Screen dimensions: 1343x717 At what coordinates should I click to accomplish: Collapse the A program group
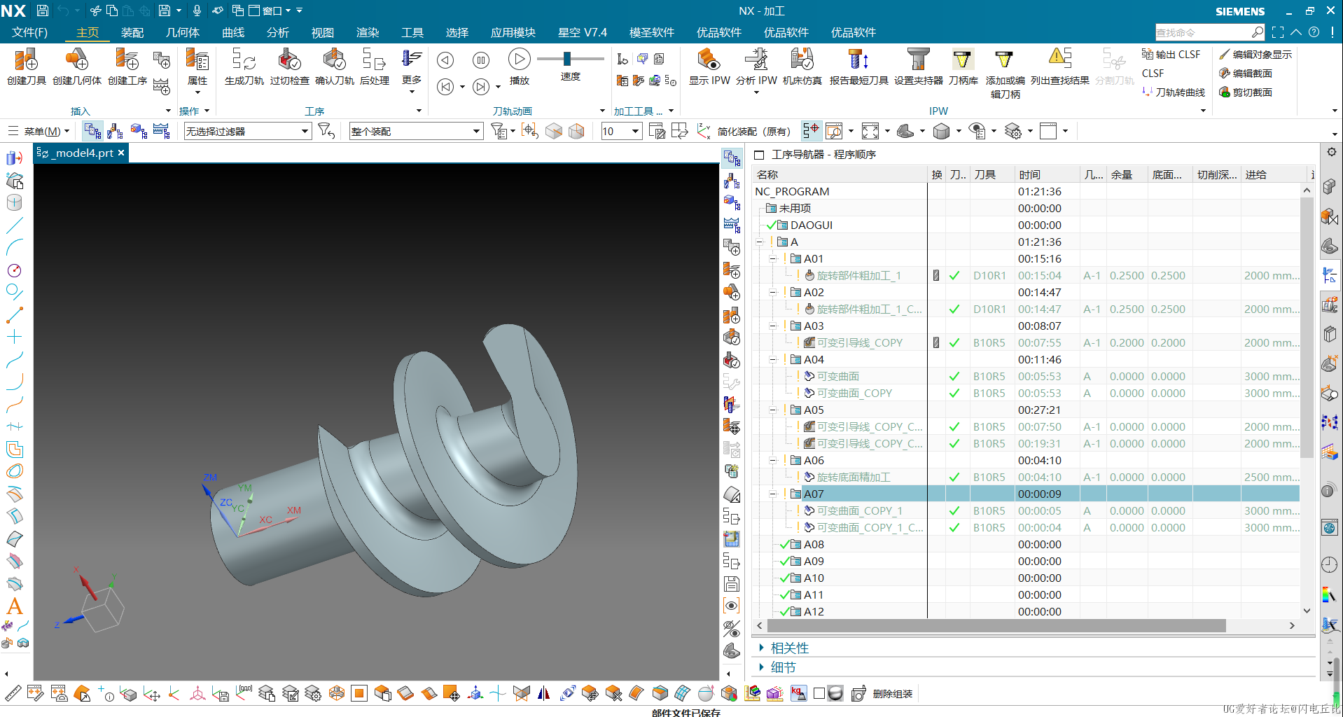tap(760, 242)
